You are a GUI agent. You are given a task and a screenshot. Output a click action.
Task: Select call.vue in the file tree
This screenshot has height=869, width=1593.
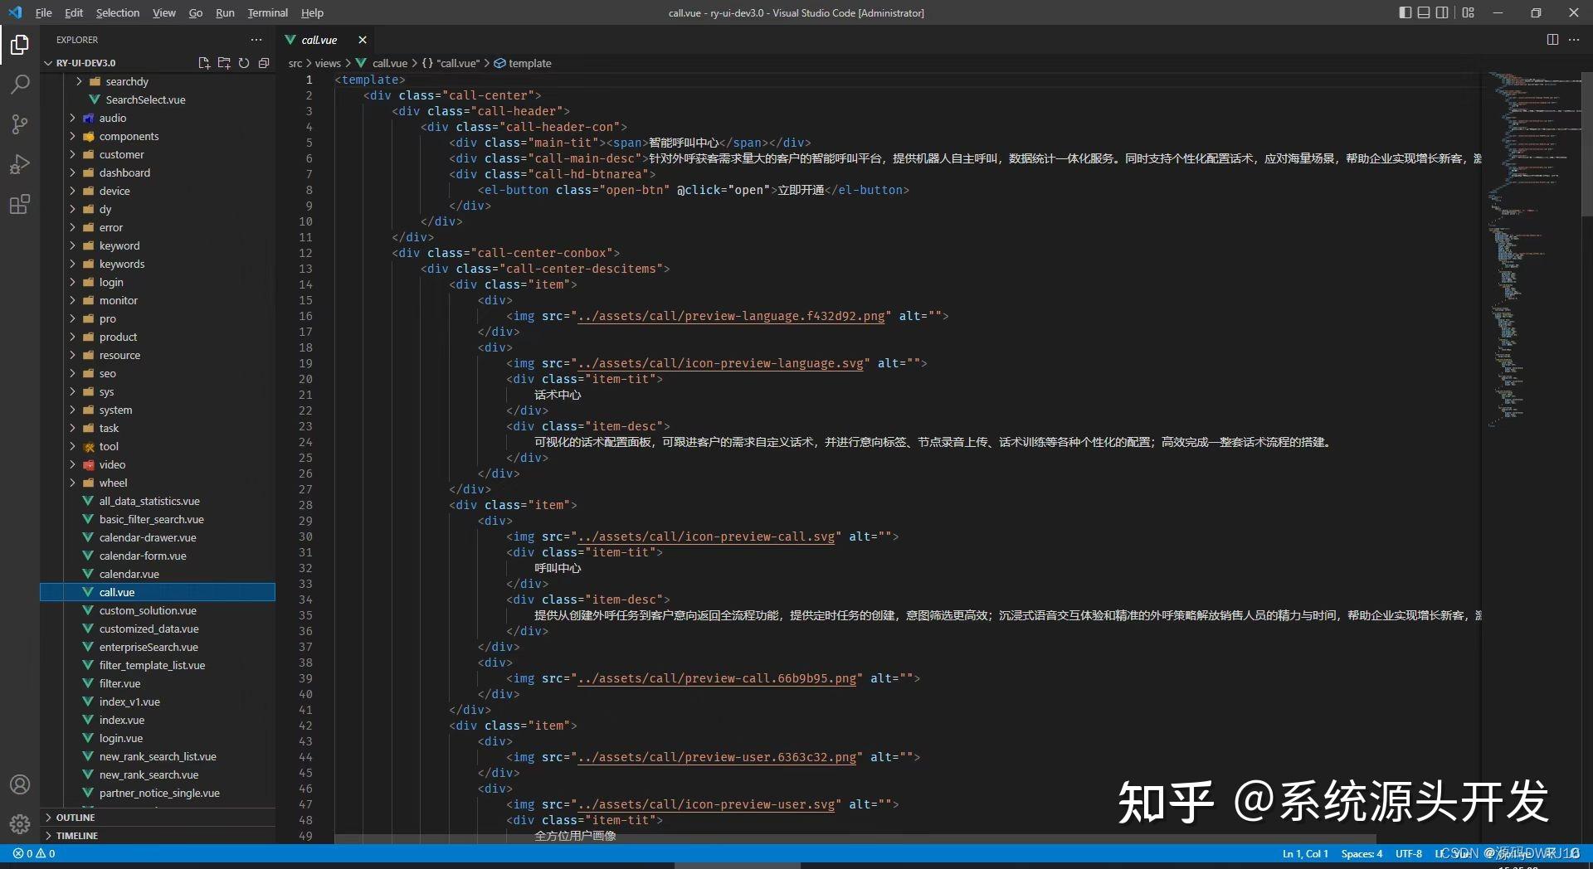(158, 592)
